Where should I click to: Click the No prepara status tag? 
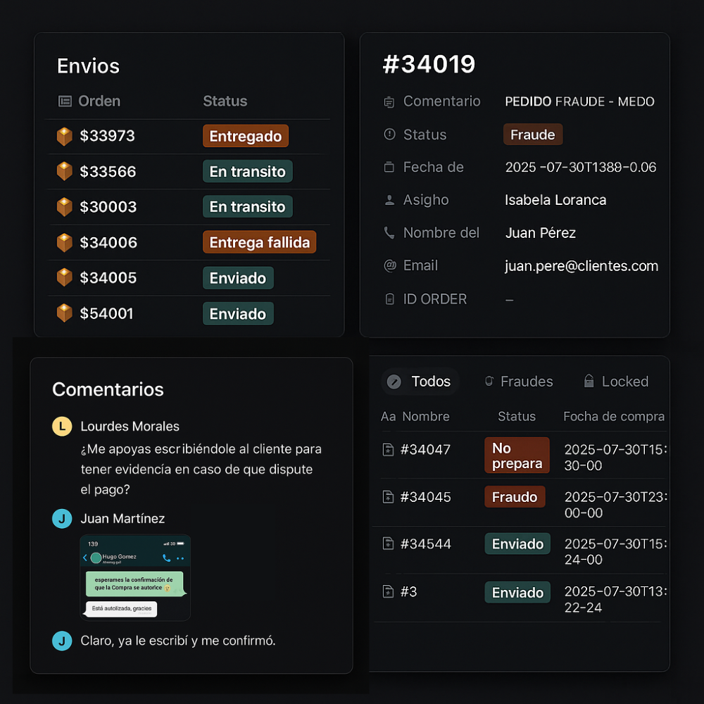click(x=517, y=455)
